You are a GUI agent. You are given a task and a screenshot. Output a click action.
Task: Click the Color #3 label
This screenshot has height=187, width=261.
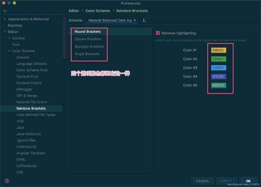pyautogui.click(x=190, y=68)
